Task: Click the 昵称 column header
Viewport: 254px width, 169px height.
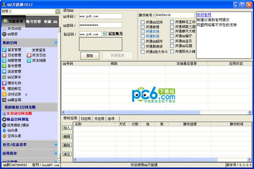Action: pyautogui.click(x=137, y=63)
